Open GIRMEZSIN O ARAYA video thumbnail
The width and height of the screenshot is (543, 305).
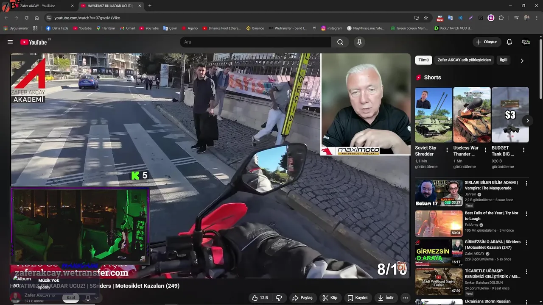pos(439,252)
